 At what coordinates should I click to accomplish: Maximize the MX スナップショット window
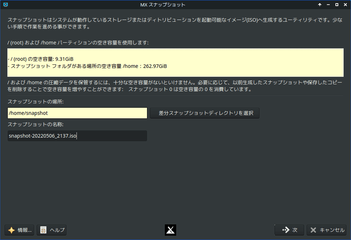pyautogui.click(x=337, y=5)
